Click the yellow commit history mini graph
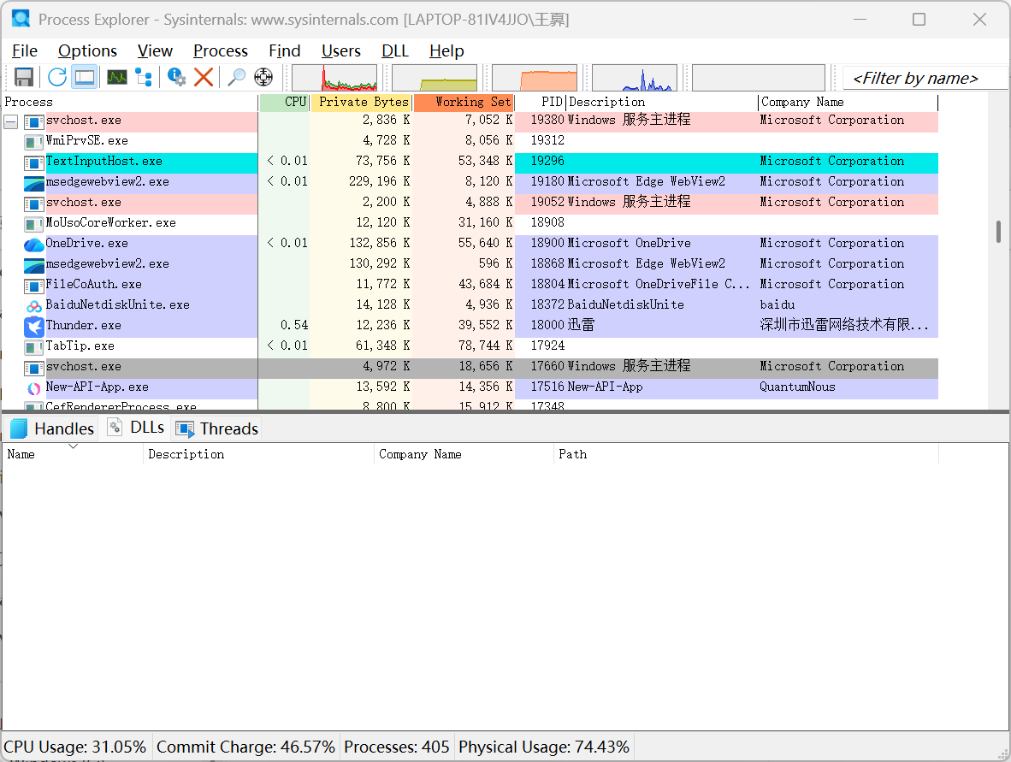Image resolution: width=1011 pixels, height=762 pixels. click(435, 77)
